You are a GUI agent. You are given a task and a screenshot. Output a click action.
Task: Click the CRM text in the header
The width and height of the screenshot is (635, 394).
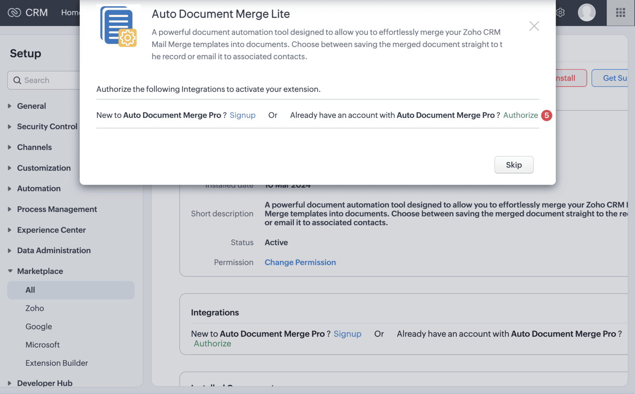click(37, 13)
